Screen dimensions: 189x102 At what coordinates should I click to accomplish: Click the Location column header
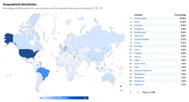(138, 15)
